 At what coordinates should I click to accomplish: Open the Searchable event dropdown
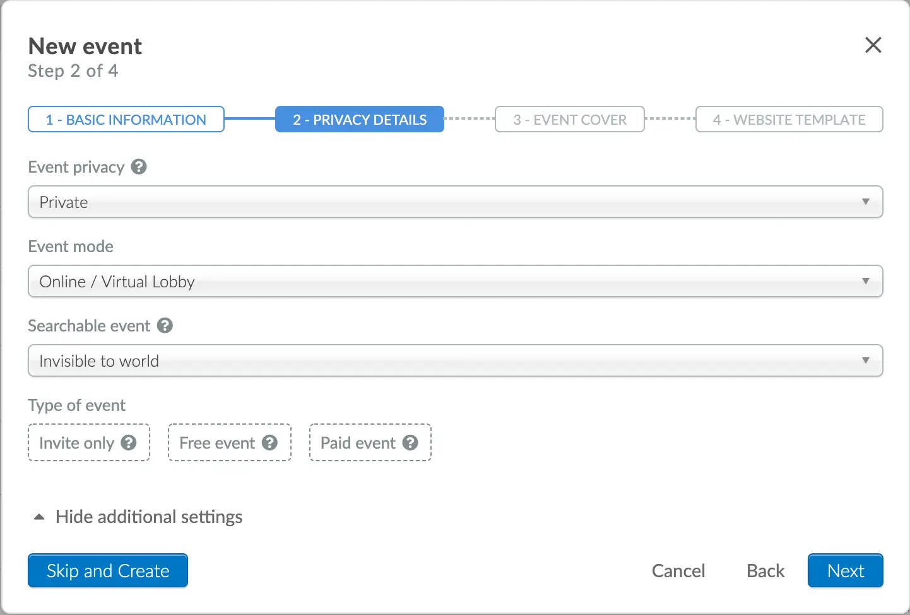(456, 360)
